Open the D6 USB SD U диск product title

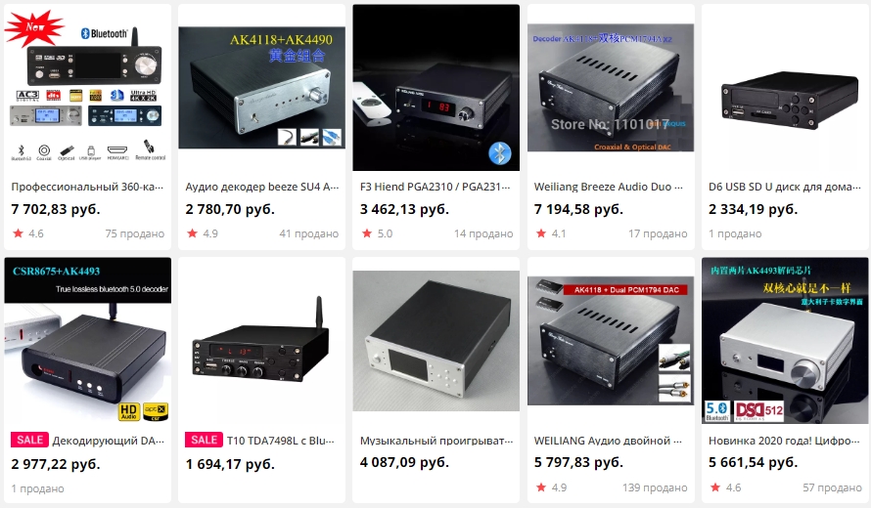(784, 187)
